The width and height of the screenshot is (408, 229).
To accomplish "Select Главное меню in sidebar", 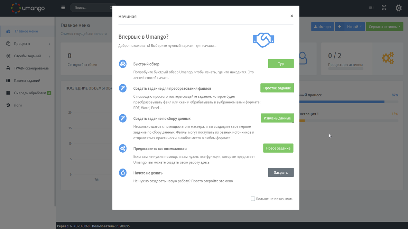I will coord(26,31).
